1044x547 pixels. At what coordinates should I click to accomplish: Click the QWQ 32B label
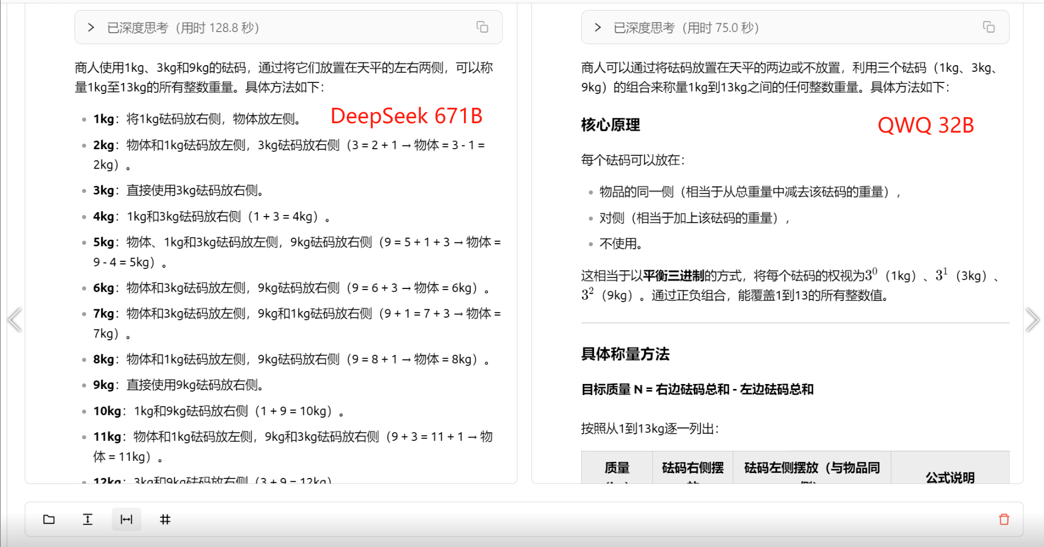click(x=926, y=126)
